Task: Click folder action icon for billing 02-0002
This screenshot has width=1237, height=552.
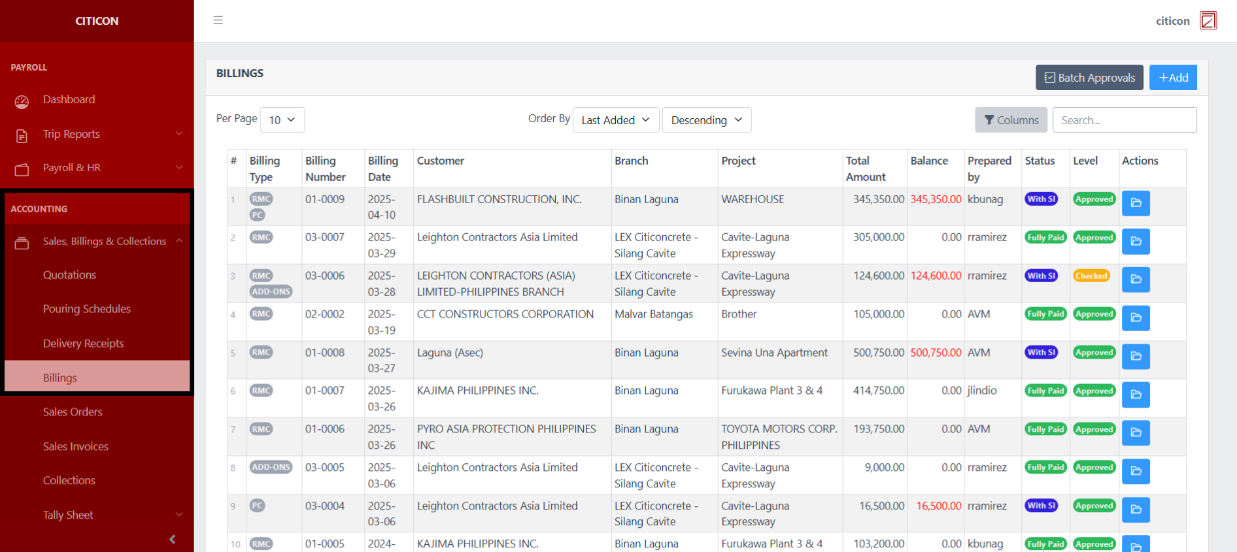Action: click(1136, 318)
